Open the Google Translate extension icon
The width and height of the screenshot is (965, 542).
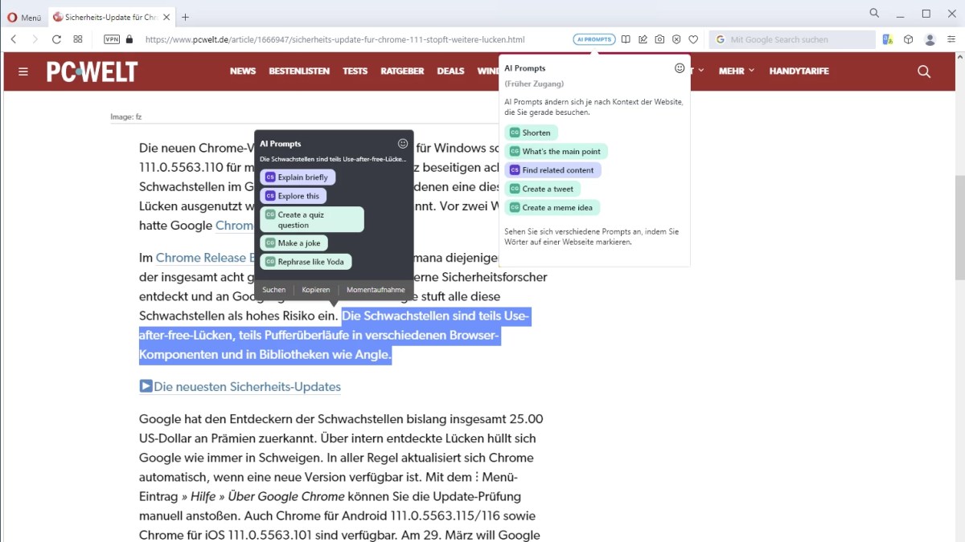pyautogui.click(x=888, y=39)
